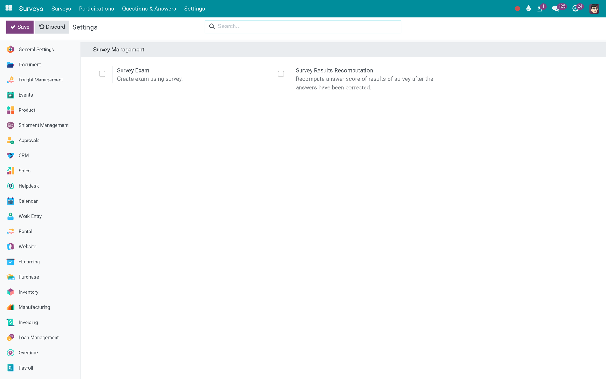Viewport: 606px width, 379px height.
Task: Click the Product colored squares icon
Action: pyautogui.click(x=10, y=110)
